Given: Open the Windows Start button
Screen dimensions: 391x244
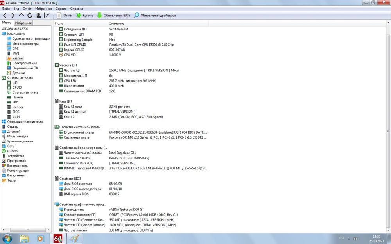Looking at the screenshot, I should click(x=7, y=239).
